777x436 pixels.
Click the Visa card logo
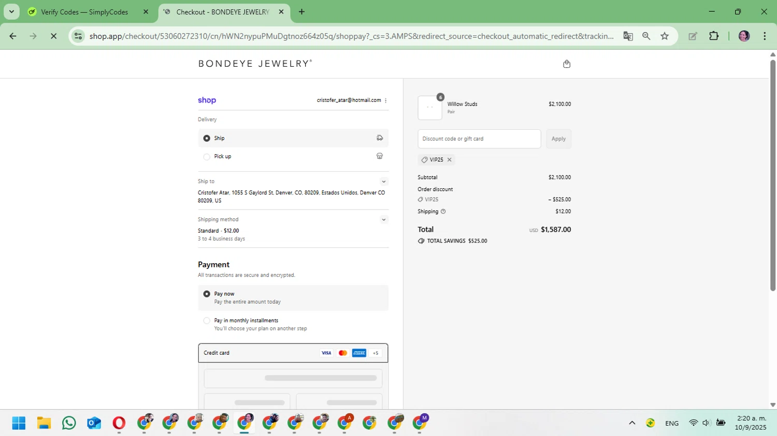(326, 353)
